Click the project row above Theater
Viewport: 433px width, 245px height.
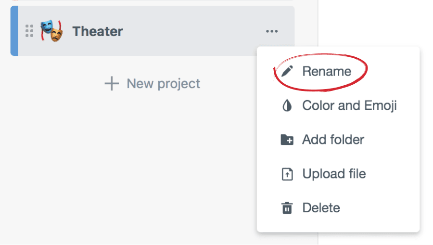[x=152, y=1]
